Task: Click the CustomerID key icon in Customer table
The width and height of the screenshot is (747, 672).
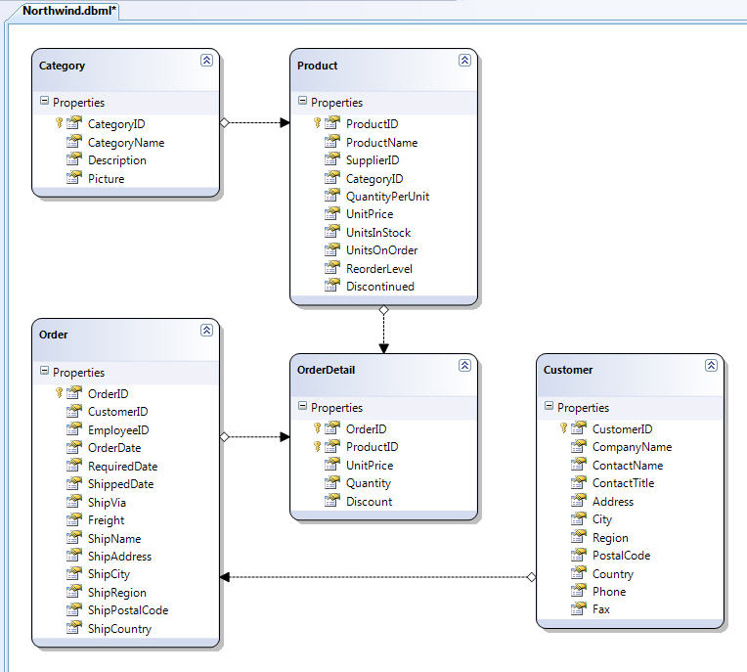Action: pos(563,428)
